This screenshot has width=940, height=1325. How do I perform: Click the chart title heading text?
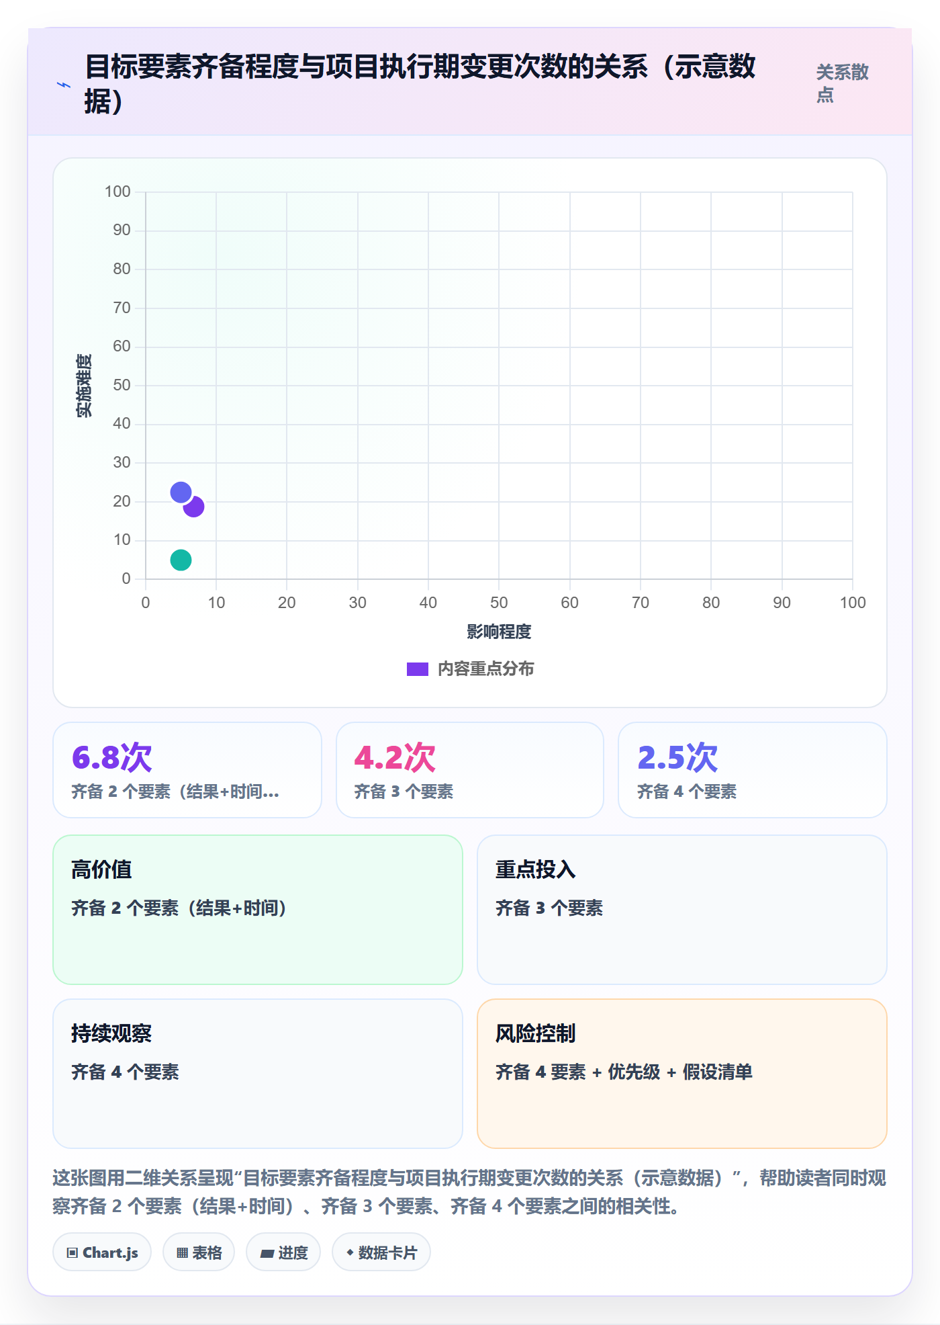pos(421,84)
